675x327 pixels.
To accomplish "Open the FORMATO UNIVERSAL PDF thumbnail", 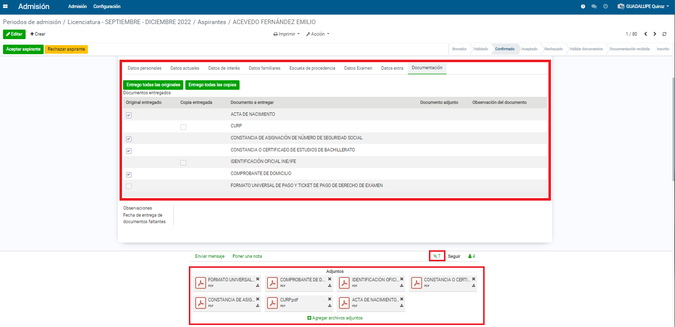I will pos(201,283).
